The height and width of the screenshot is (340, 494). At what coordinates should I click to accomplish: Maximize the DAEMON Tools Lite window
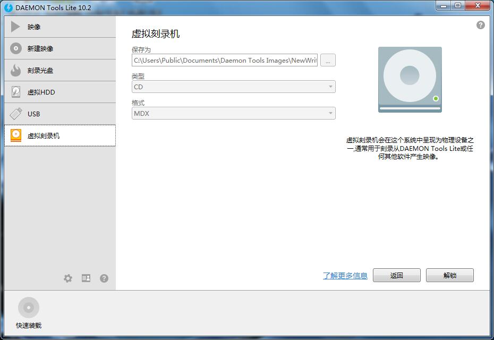[458, 5]
